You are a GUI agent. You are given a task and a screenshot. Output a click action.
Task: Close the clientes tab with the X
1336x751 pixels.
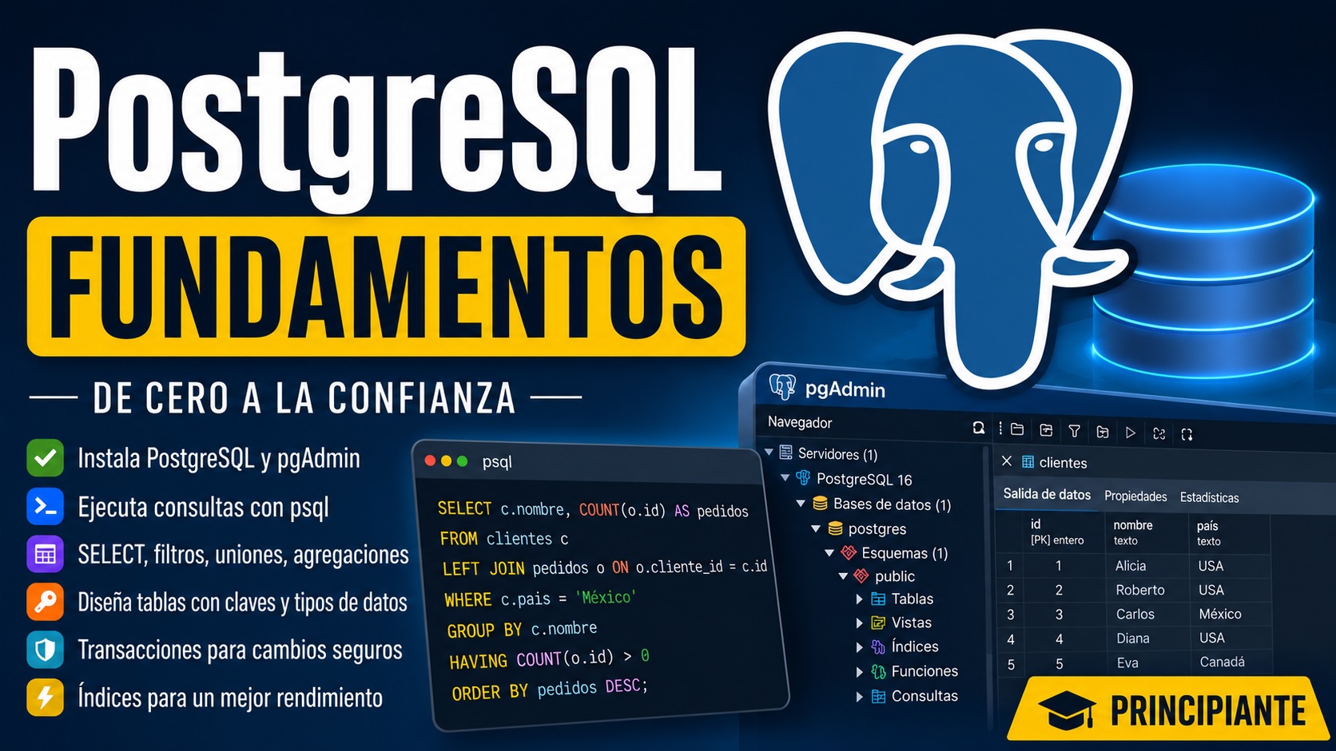pyautogui.click(x=1007, y=460)
